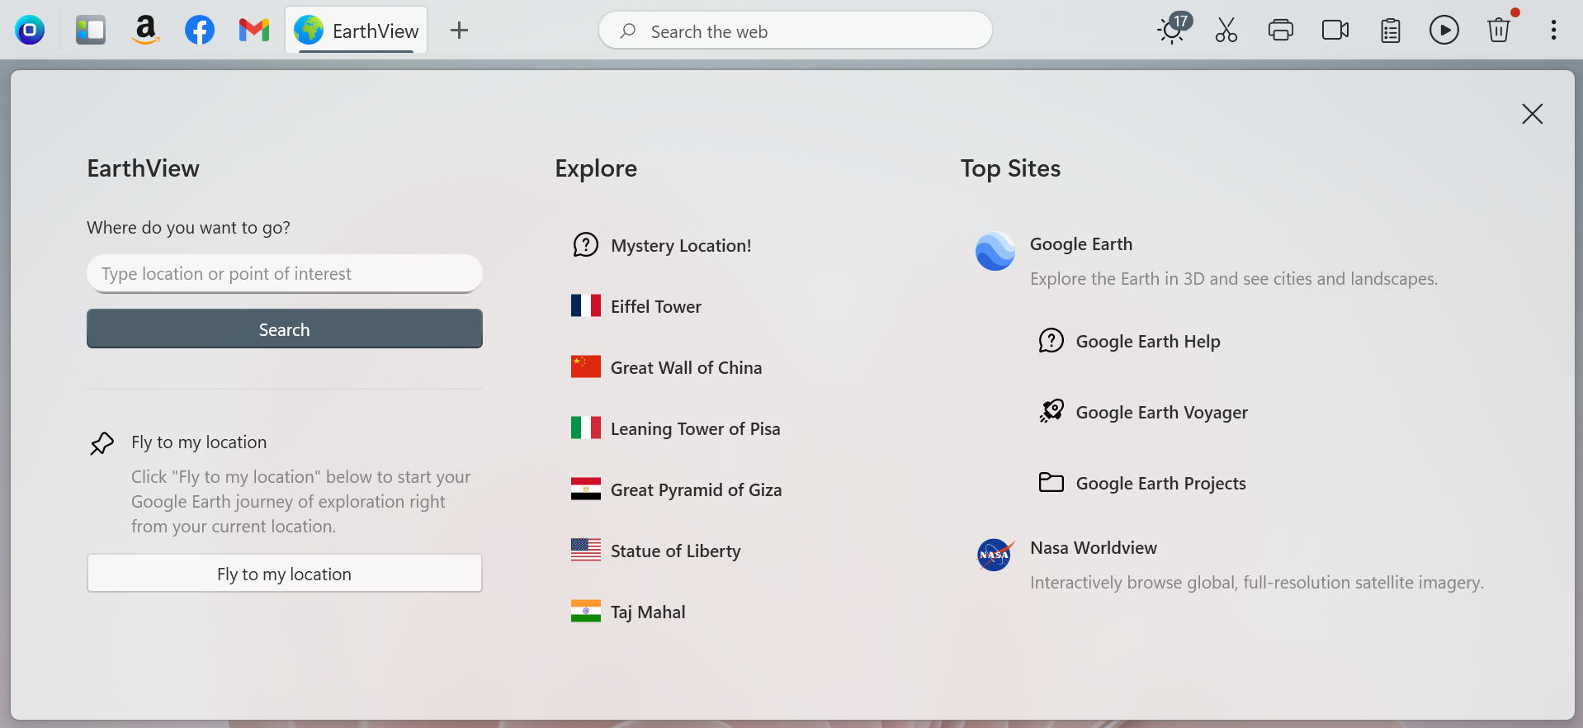The height and width of the screenshot is (728, 1583).
Task: Open the Google Earth top site
Action: coord(1081,244)
